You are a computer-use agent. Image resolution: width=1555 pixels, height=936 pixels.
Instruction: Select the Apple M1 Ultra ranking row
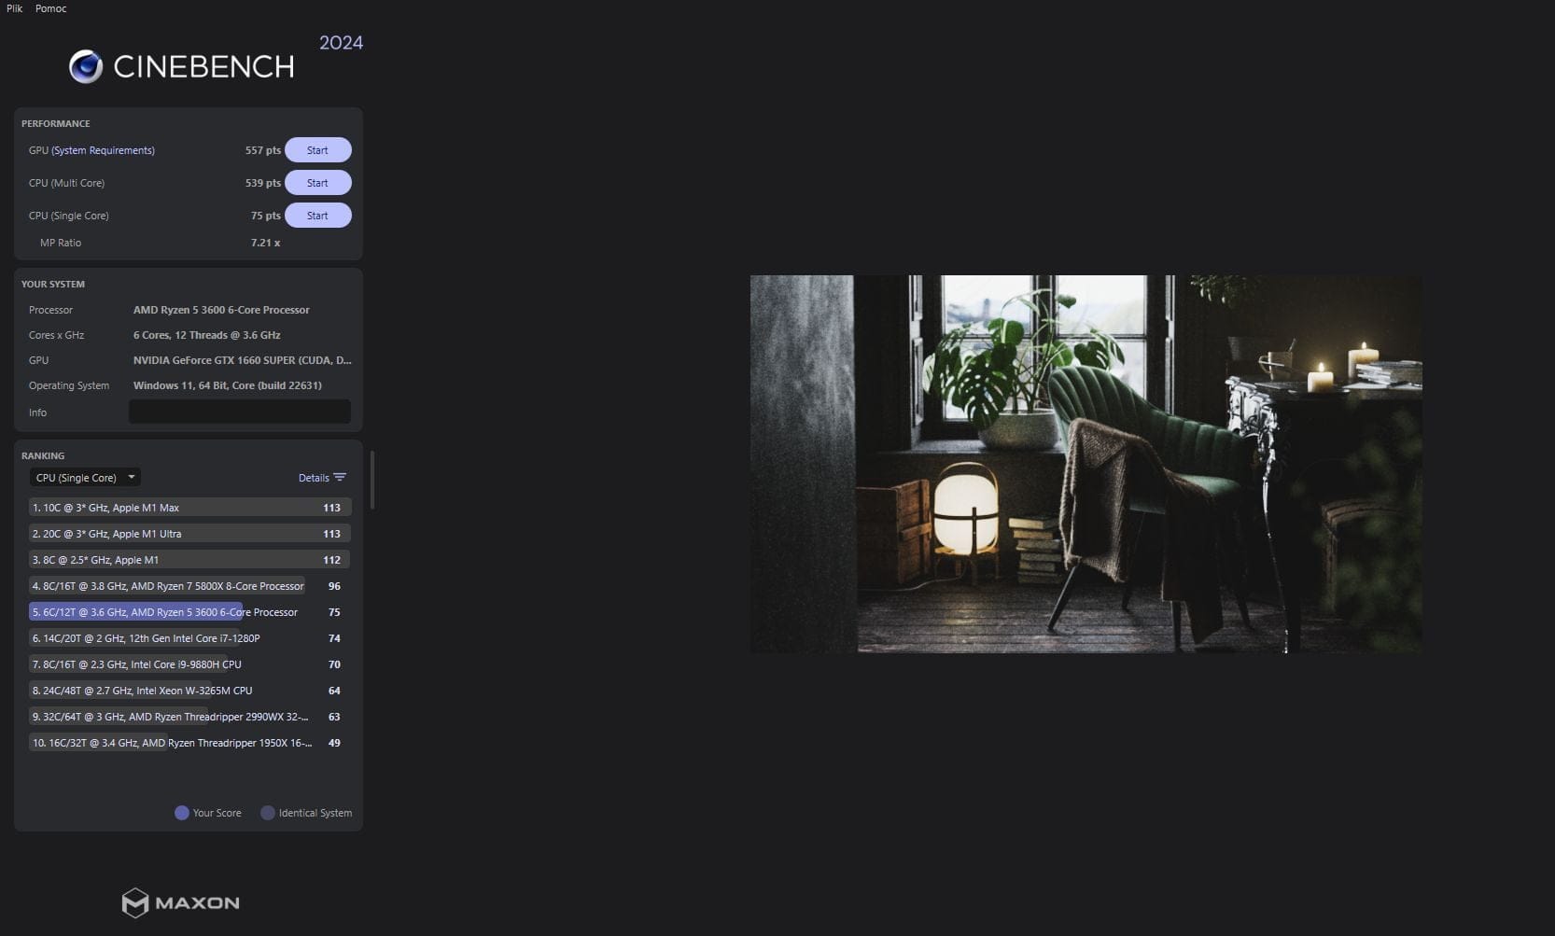click(189, 534)
